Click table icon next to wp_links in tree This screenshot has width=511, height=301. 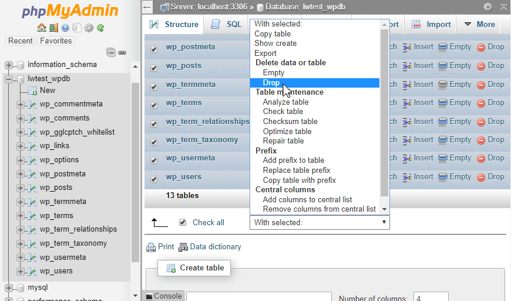tap(32, 146)
